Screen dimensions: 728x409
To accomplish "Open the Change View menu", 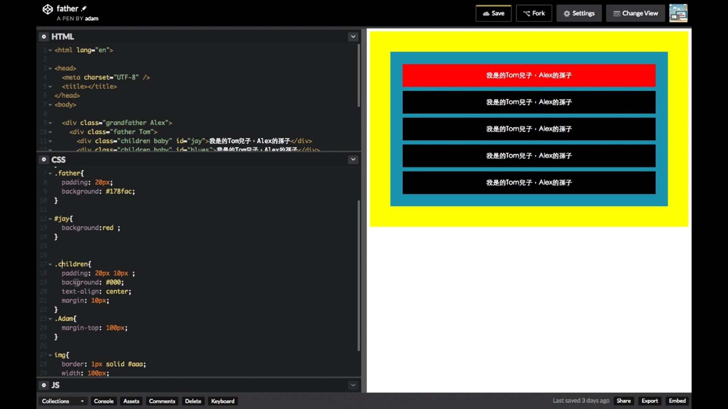I will [x=635, y=13].
